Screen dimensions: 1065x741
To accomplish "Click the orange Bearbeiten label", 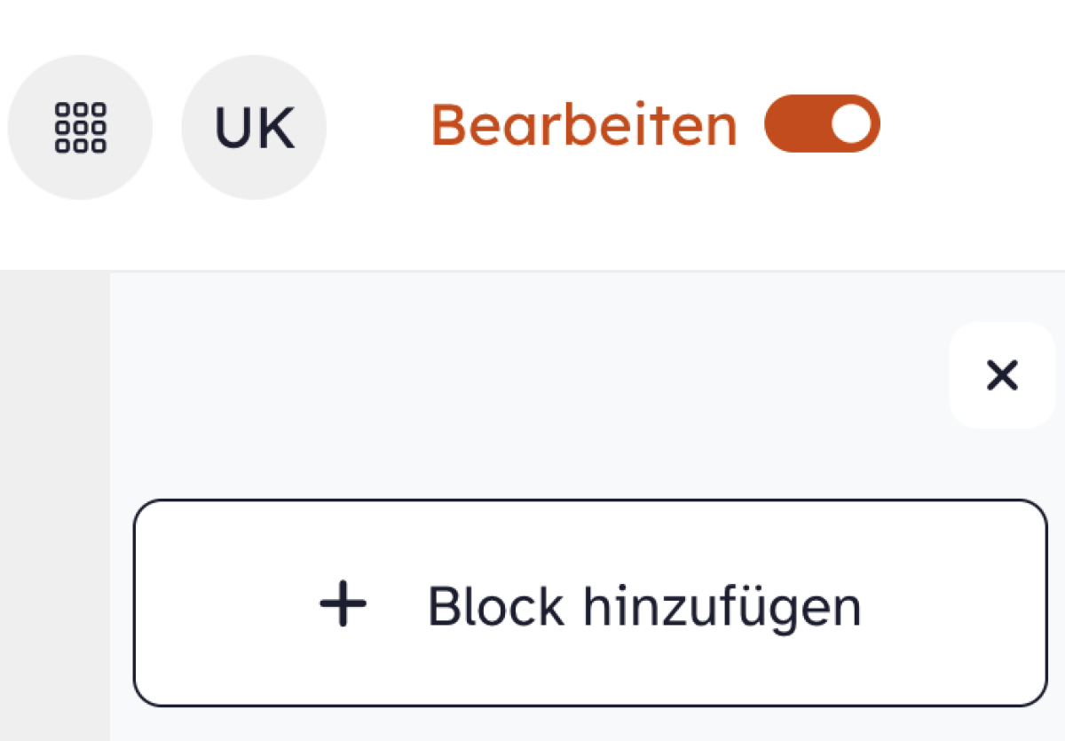I will click(x=584, y=125).
